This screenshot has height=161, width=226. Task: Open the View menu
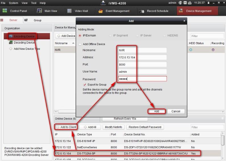click(24, 3)
